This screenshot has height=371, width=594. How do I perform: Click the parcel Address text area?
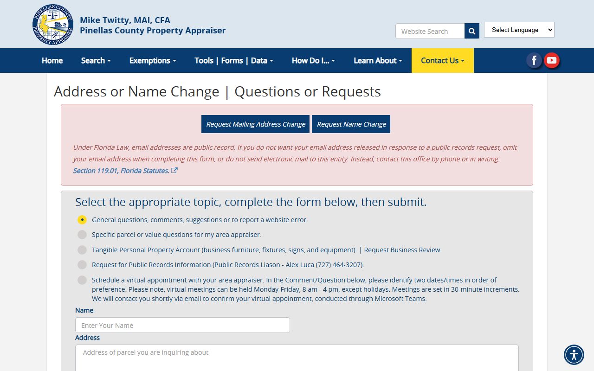[297, 358]
